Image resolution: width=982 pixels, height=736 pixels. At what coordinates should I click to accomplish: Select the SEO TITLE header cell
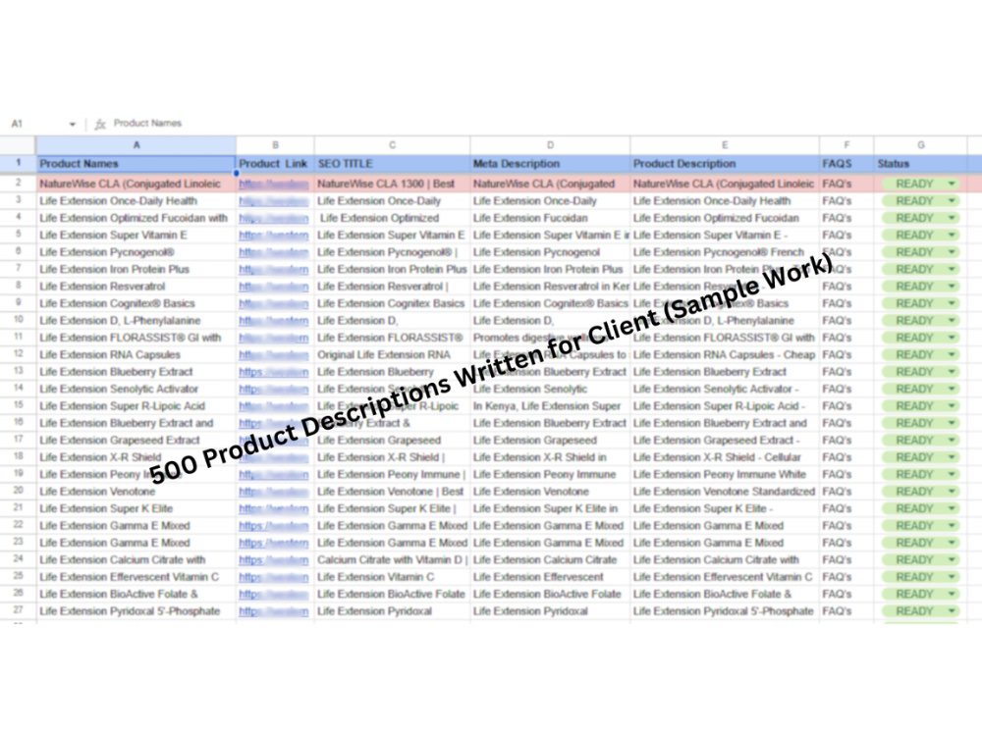click(x=392, y=163)
